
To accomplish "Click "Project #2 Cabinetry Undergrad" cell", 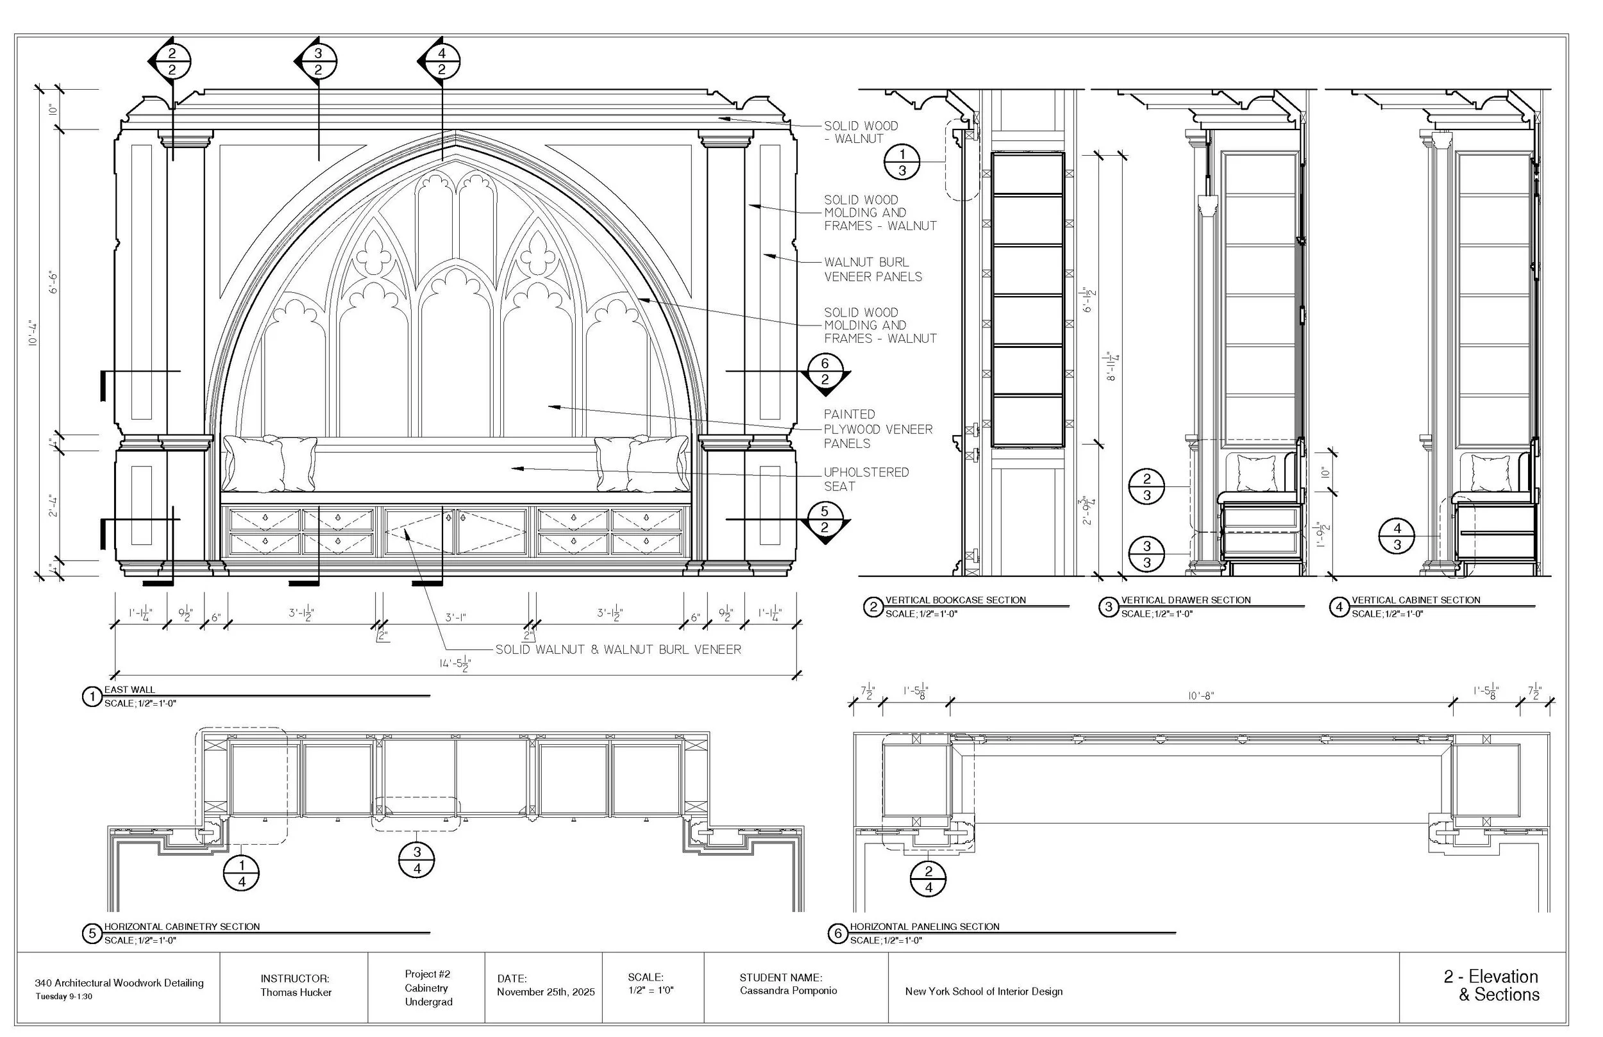I will click(428, 988).
